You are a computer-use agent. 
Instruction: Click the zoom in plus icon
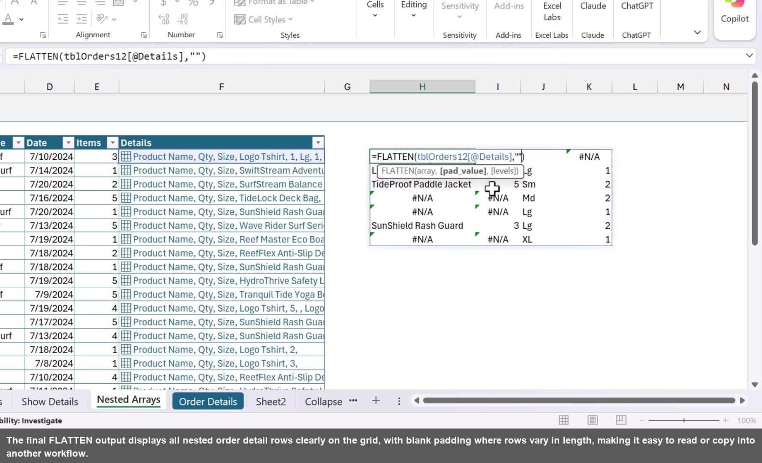726,421
